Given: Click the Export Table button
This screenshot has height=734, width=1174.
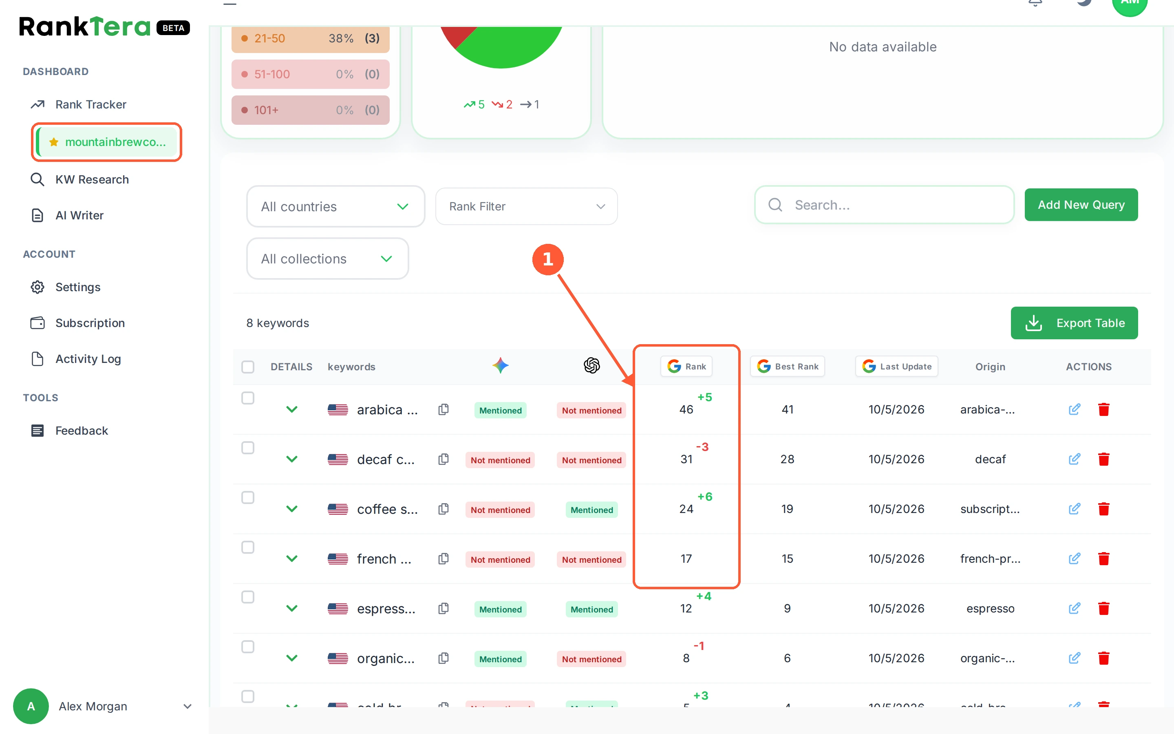Looking at the screenshot, I should coord(1074,323).
